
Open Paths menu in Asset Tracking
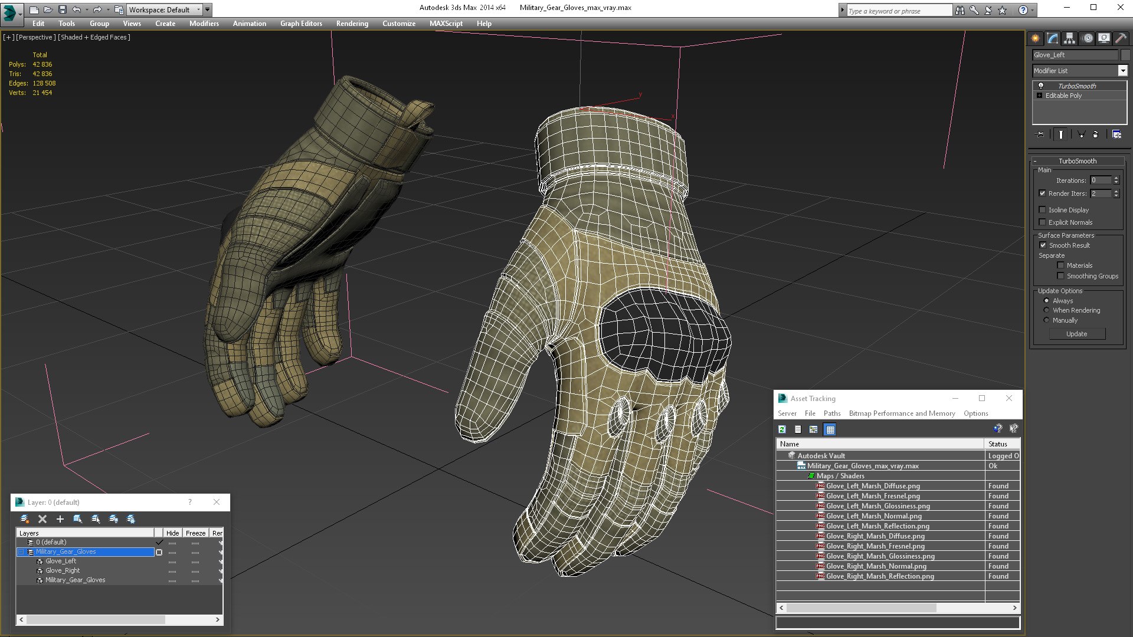(832, 413)
